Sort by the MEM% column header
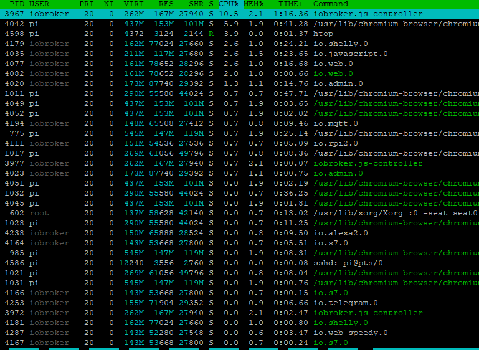This screenshot has height=350, width=479. pyautogui.click(x=254, y=4)
